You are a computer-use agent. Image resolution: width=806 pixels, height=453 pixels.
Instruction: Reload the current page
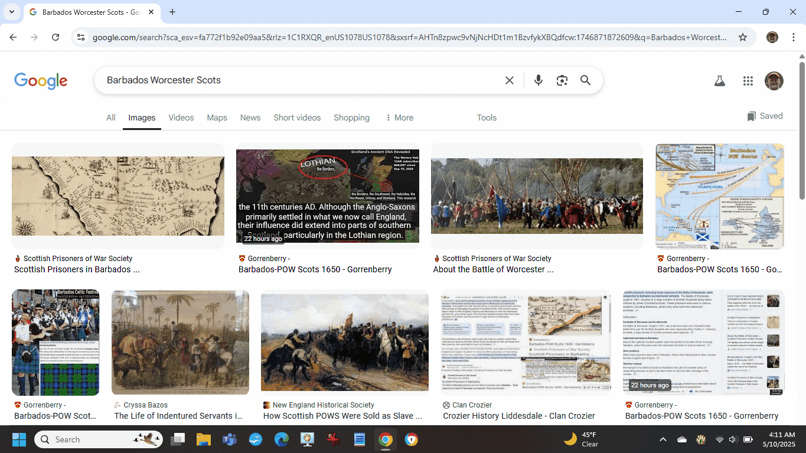pos(56,37)
